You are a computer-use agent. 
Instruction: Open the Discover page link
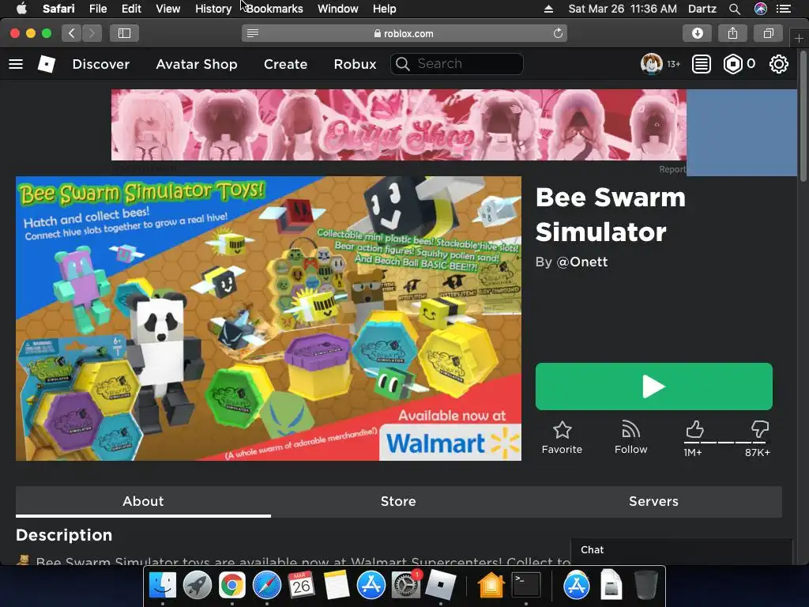101,64
